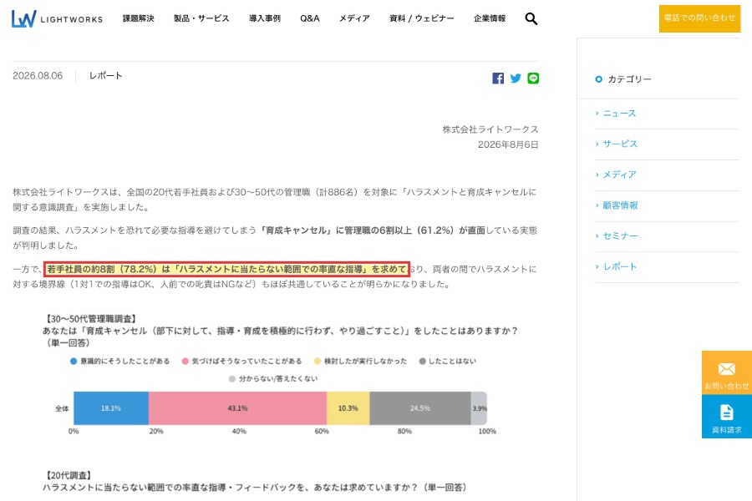The width and height of the screenshot is (752, 501).
Task: Click the 全体 chart row label
Action: pos(62,408)
